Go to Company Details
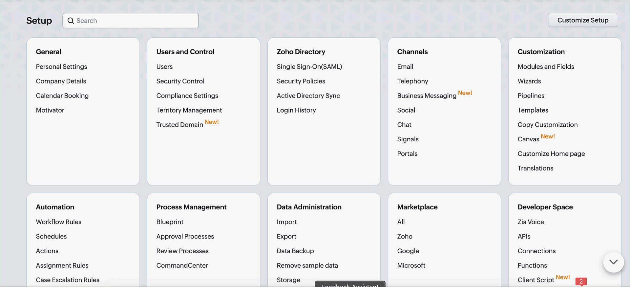The height and width of the screenshot is (287, 630). tap(61, 81)
